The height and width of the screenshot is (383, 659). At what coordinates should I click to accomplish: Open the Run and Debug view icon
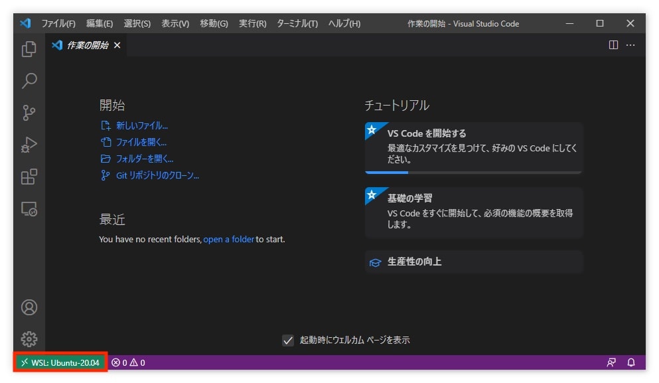(x=29, y=145)
